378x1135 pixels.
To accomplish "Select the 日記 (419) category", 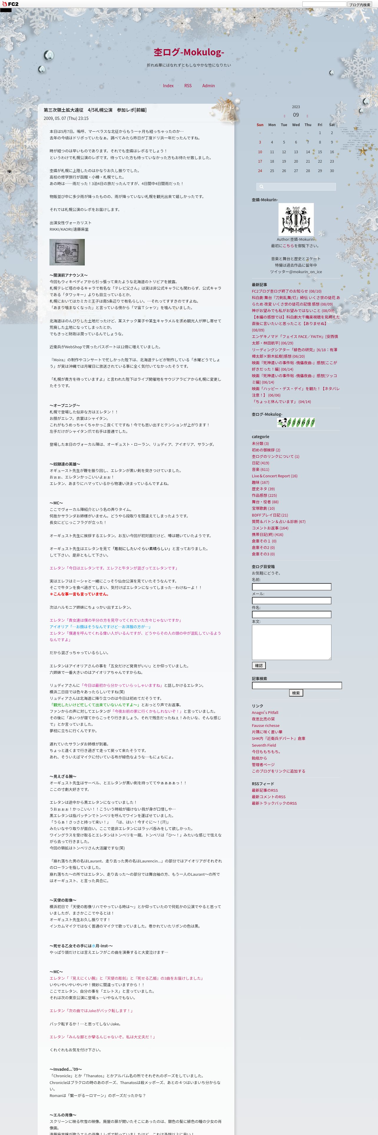I will (x=261, y=463).
